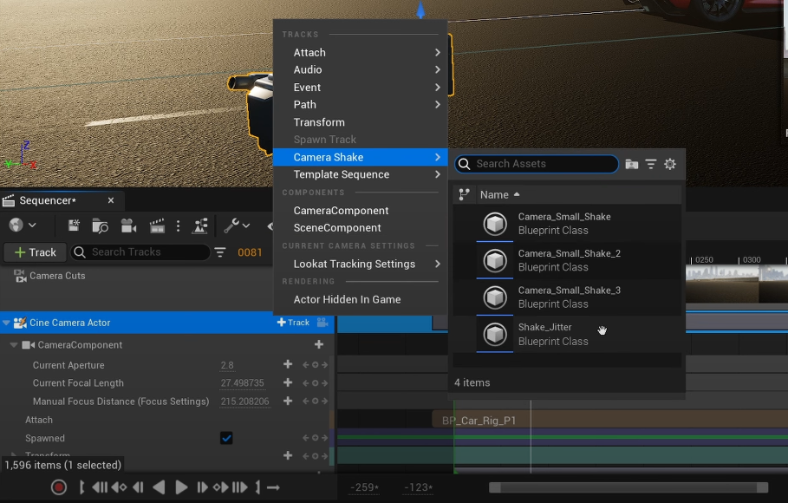Click the asset filter icon beside search
Viewport: 788px width, 503px height.
click(x=651, y=164)
